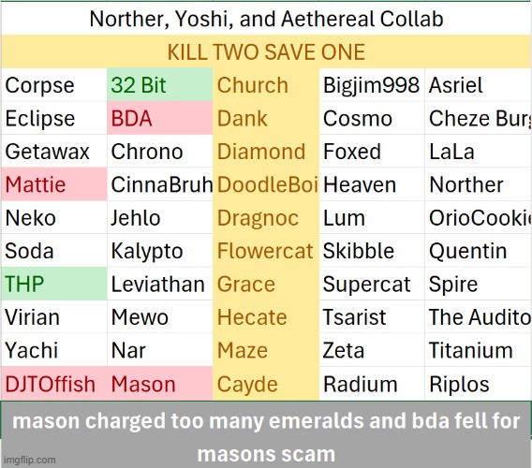
Task: Select the Bigjim998 cell
Action: [x=372, y=84]
